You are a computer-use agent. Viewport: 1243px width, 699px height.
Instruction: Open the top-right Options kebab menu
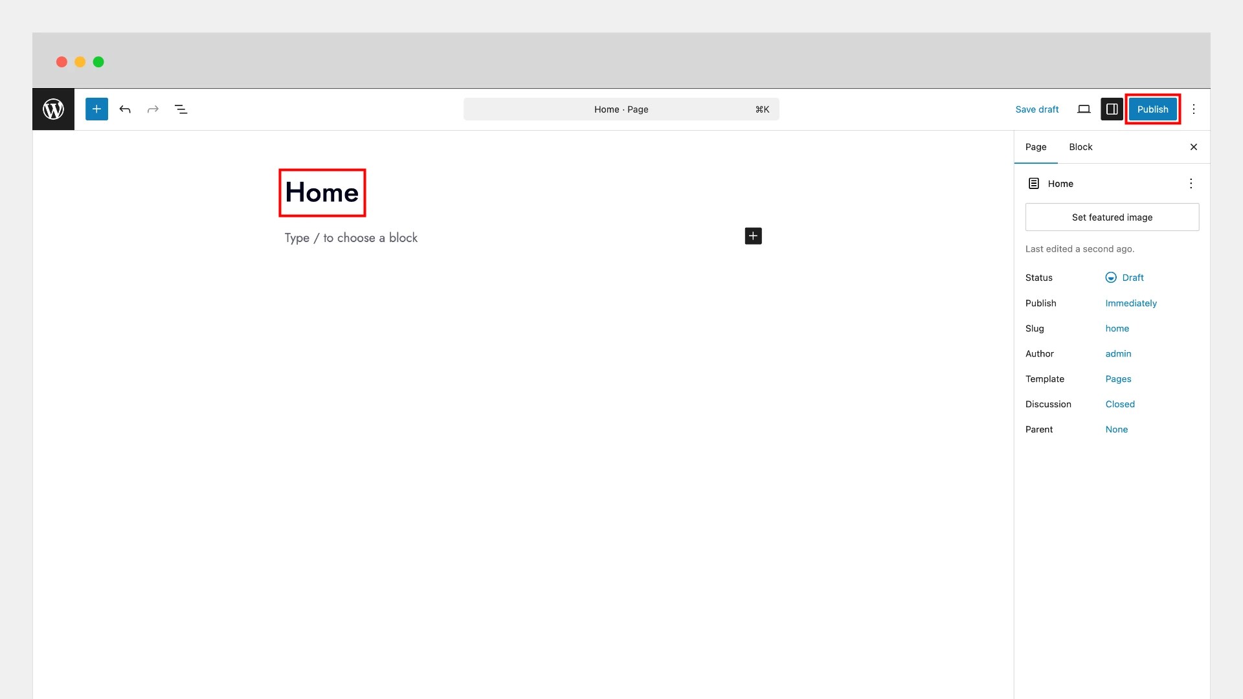pos(1194,109)
